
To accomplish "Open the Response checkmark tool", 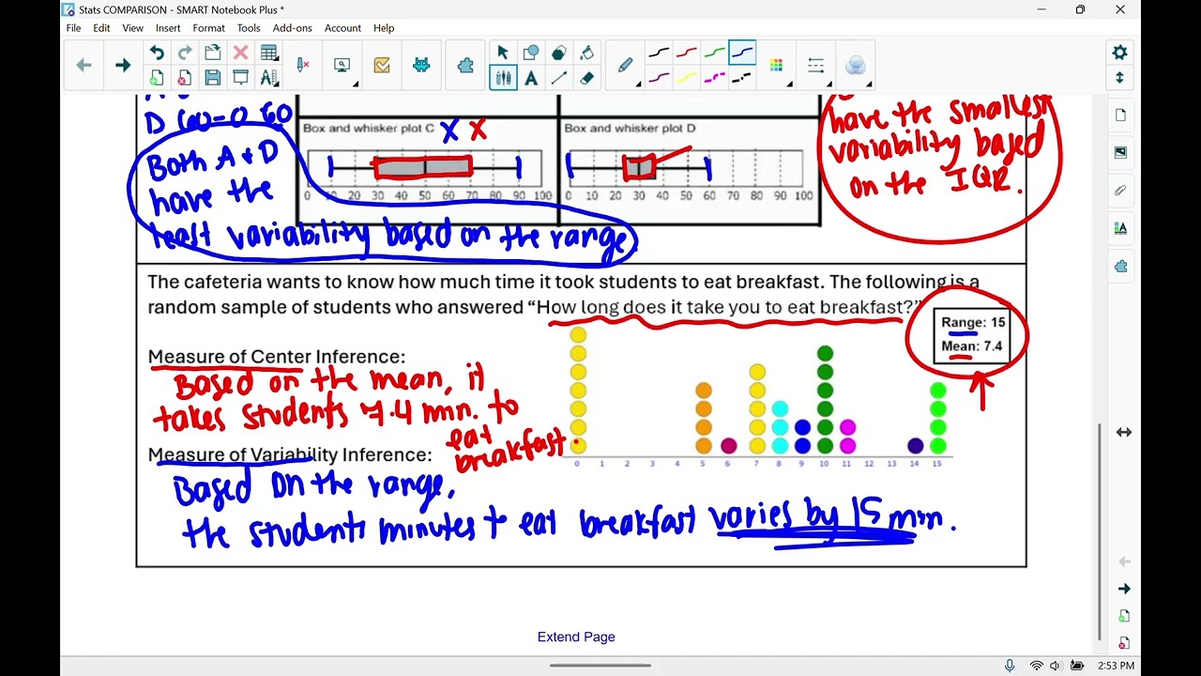I will click(382, 65).
